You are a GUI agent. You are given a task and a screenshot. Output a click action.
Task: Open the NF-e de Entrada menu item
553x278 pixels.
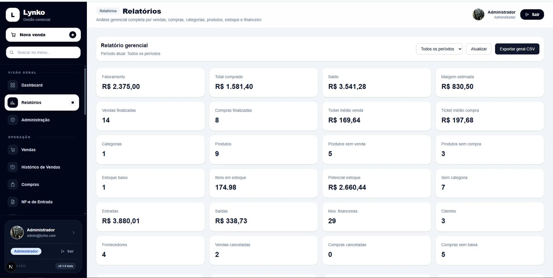(42, 202)
